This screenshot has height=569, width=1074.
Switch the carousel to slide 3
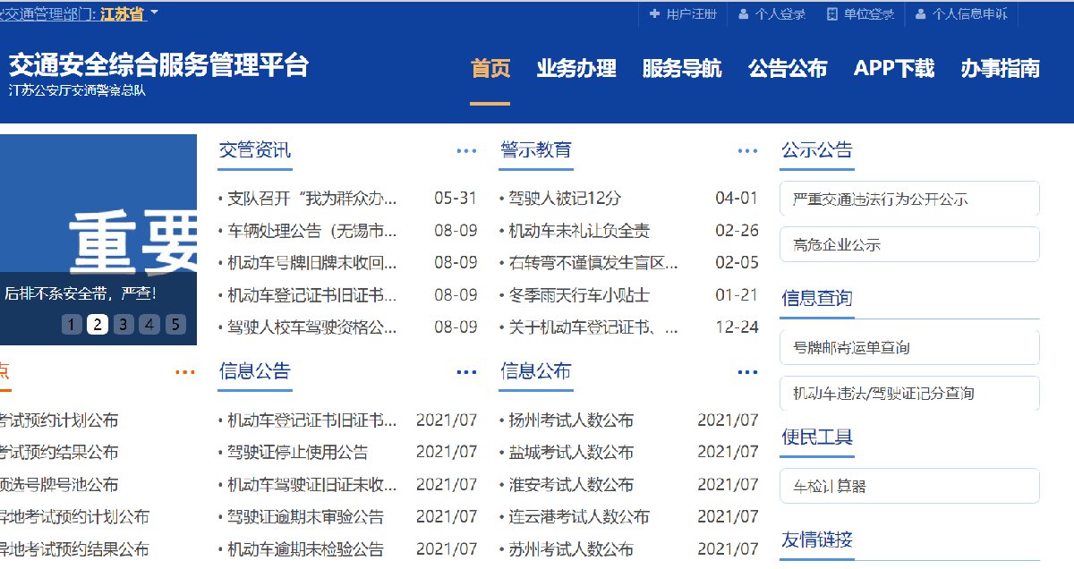point(124,324)
